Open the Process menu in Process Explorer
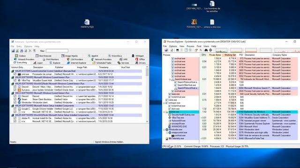The image size is (300, 168). coord(190,46)
